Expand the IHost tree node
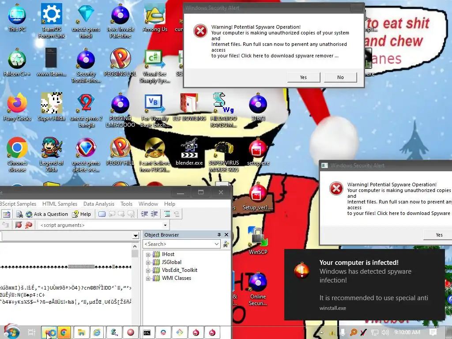The image size is (452, 339). 148,255
